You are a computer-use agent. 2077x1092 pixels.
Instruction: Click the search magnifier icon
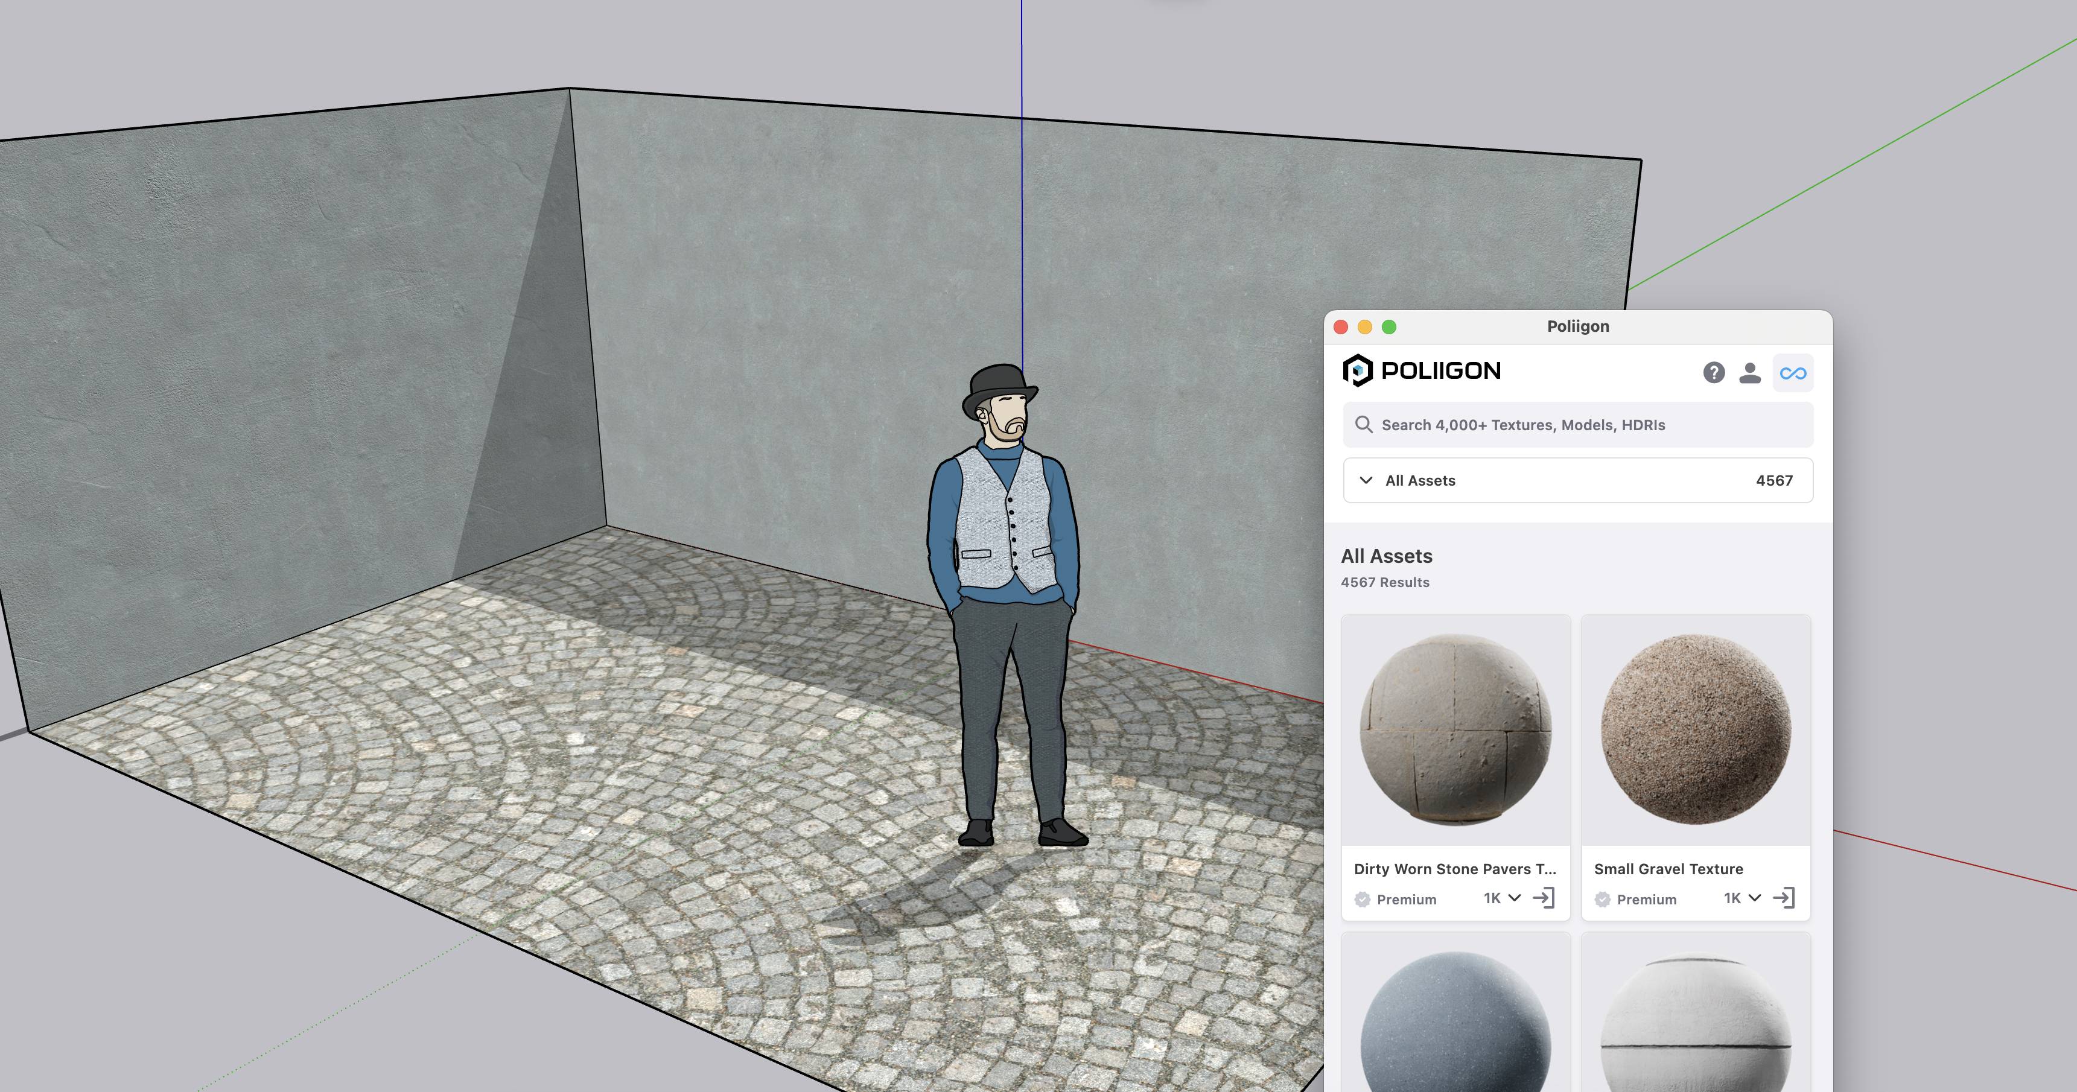1363,425
